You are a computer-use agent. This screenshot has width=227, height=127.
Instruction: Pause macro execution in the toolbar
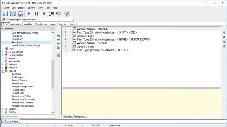tap(36, 14)
